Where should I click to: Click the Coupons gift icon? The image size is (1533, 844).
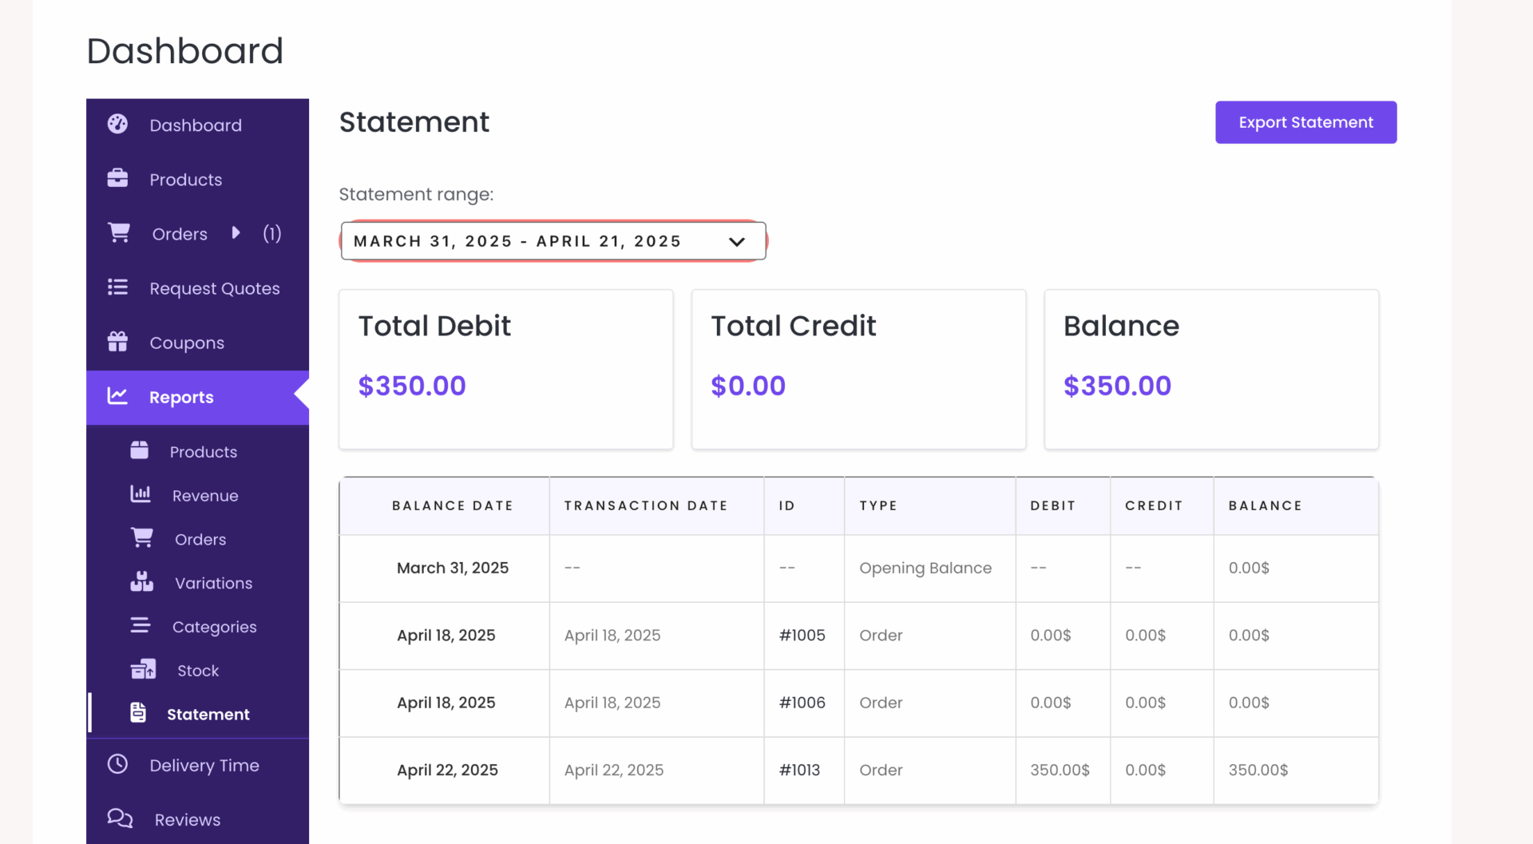click(x=117, y=341)
